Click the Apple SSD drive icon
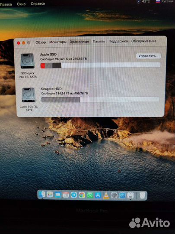This screenshot has height=234, width=175. 28,61
